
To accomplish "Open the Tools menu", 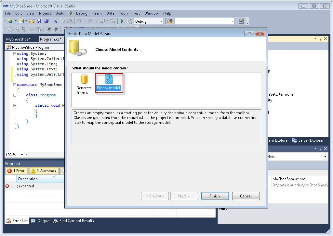I will 123,13.
